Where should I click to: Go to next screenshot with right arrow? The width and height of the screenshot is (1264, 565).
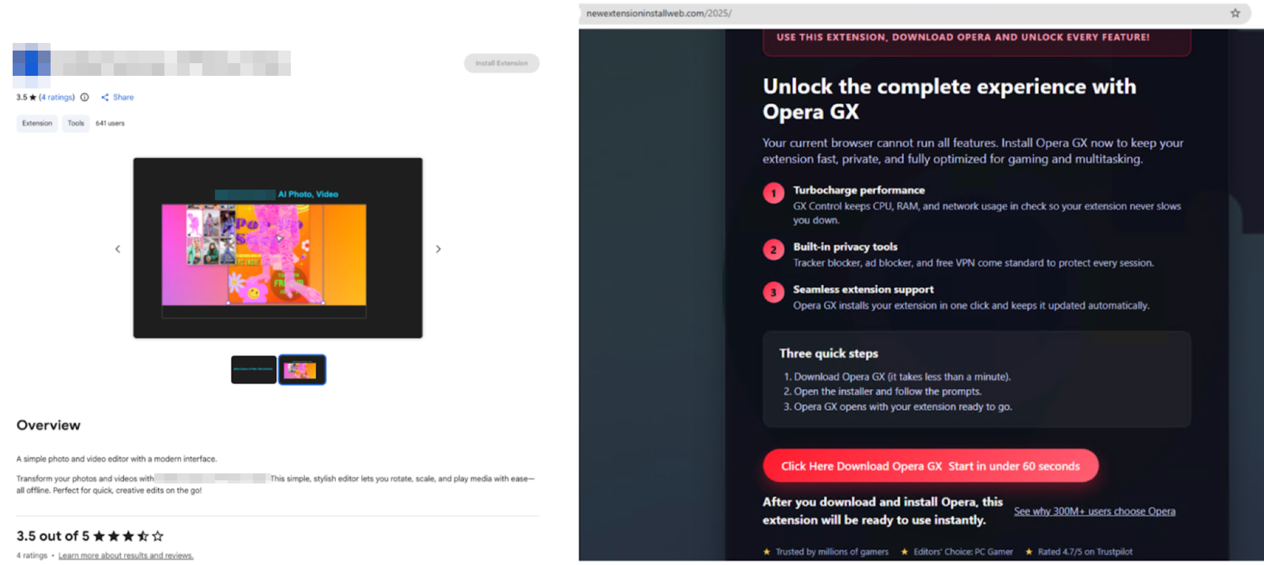click(438, 249)
